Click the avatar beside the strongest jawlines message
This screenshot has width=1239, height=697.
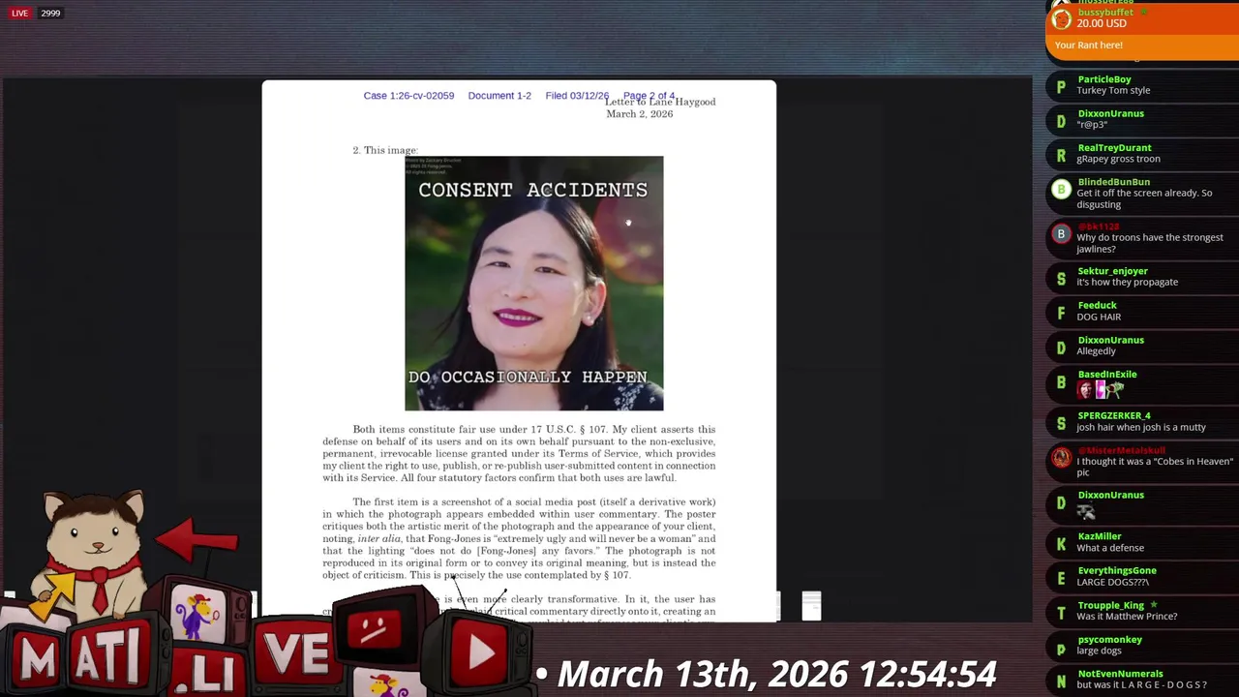pyautogui.click(x=1061, y=233)
